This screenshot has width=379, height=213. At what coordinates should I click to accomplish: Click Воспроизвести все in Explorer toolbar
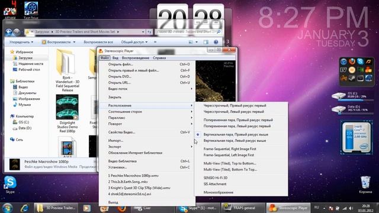pyautogui.click(x=98, y=42)
